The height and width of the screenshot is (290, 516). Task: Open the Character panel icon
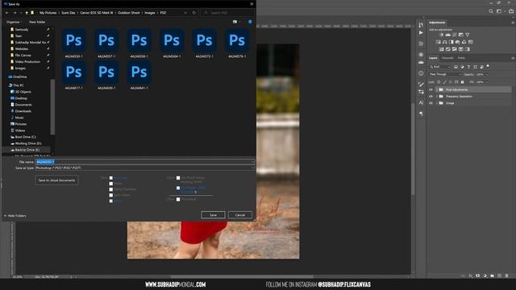tap(421, 102)
